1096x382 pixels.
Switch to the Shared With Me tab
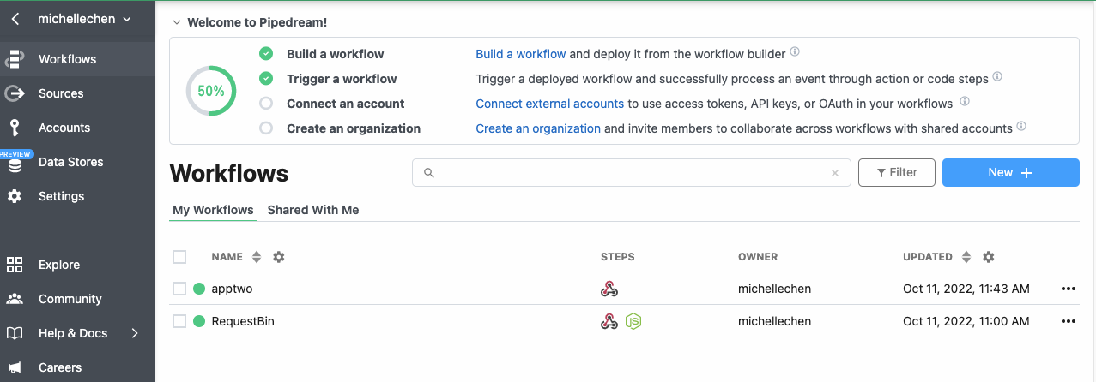coord(313,210)
